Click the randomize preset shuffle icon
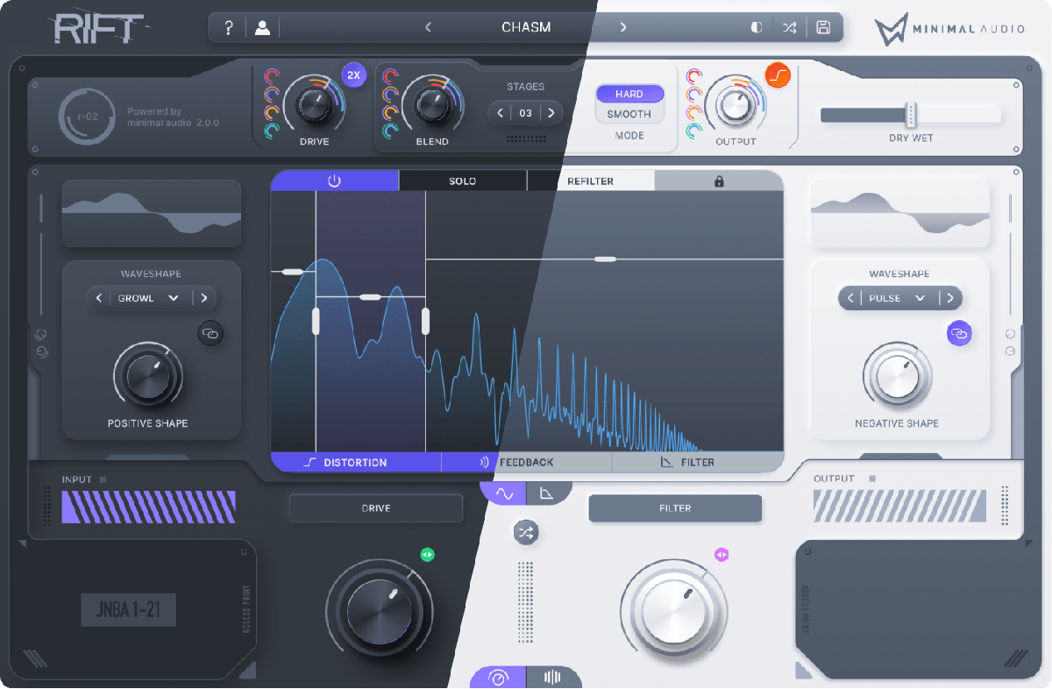This screenshot has width=1052, height=689. pyautogui.click(x=790, y=27)
